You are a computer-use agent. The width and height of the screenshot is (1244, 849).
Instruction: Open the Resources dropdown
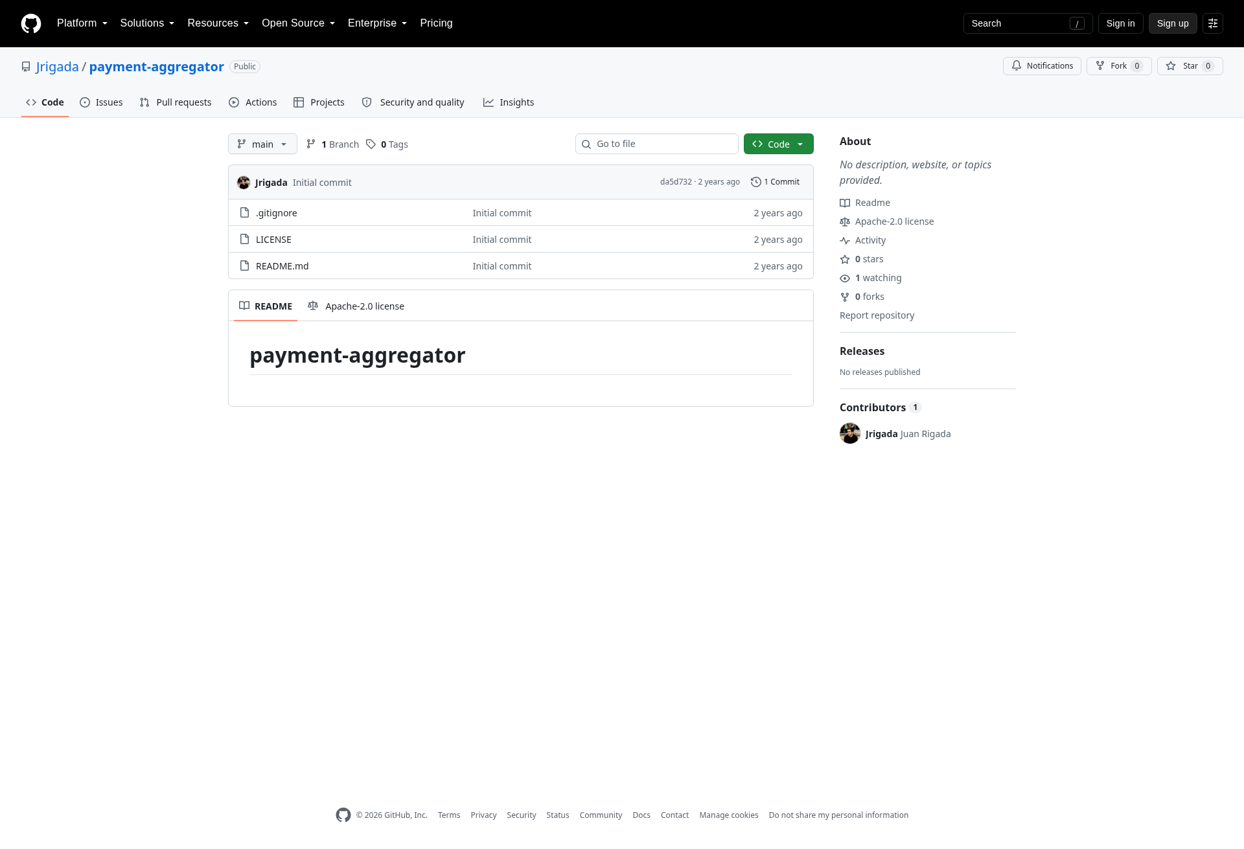point(218,23)
